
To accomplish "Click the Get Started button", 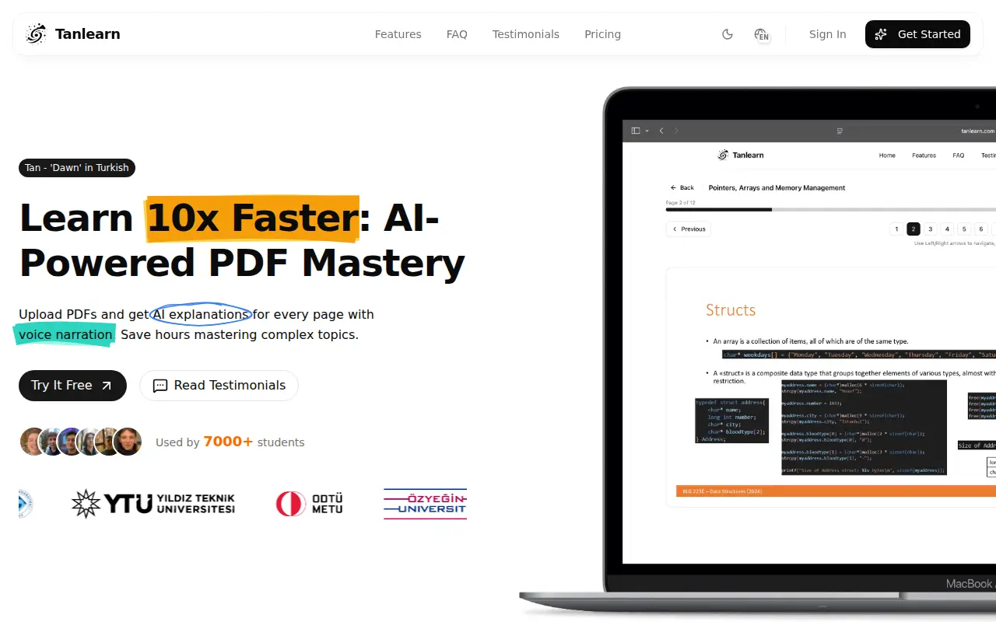I will click(917, 34).
